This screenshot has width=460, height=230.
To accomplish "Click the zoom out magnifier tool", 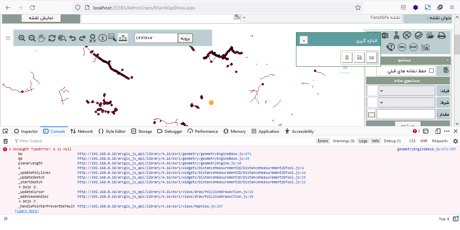I will coord(32,38).
